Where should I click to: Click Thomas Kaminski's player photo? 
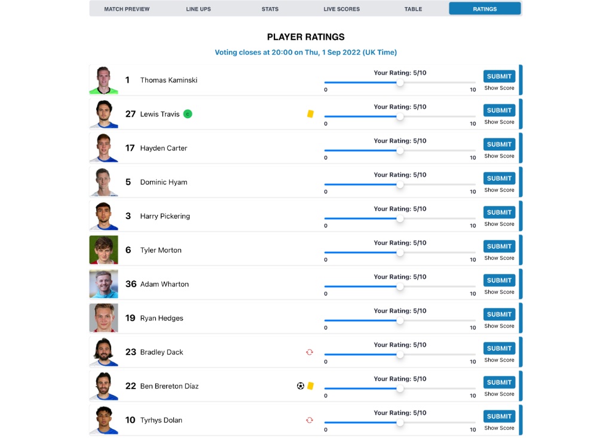tap(104, 81)
